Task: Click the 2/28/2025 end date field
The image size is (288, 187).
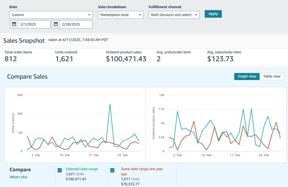Action: (76, 24)
